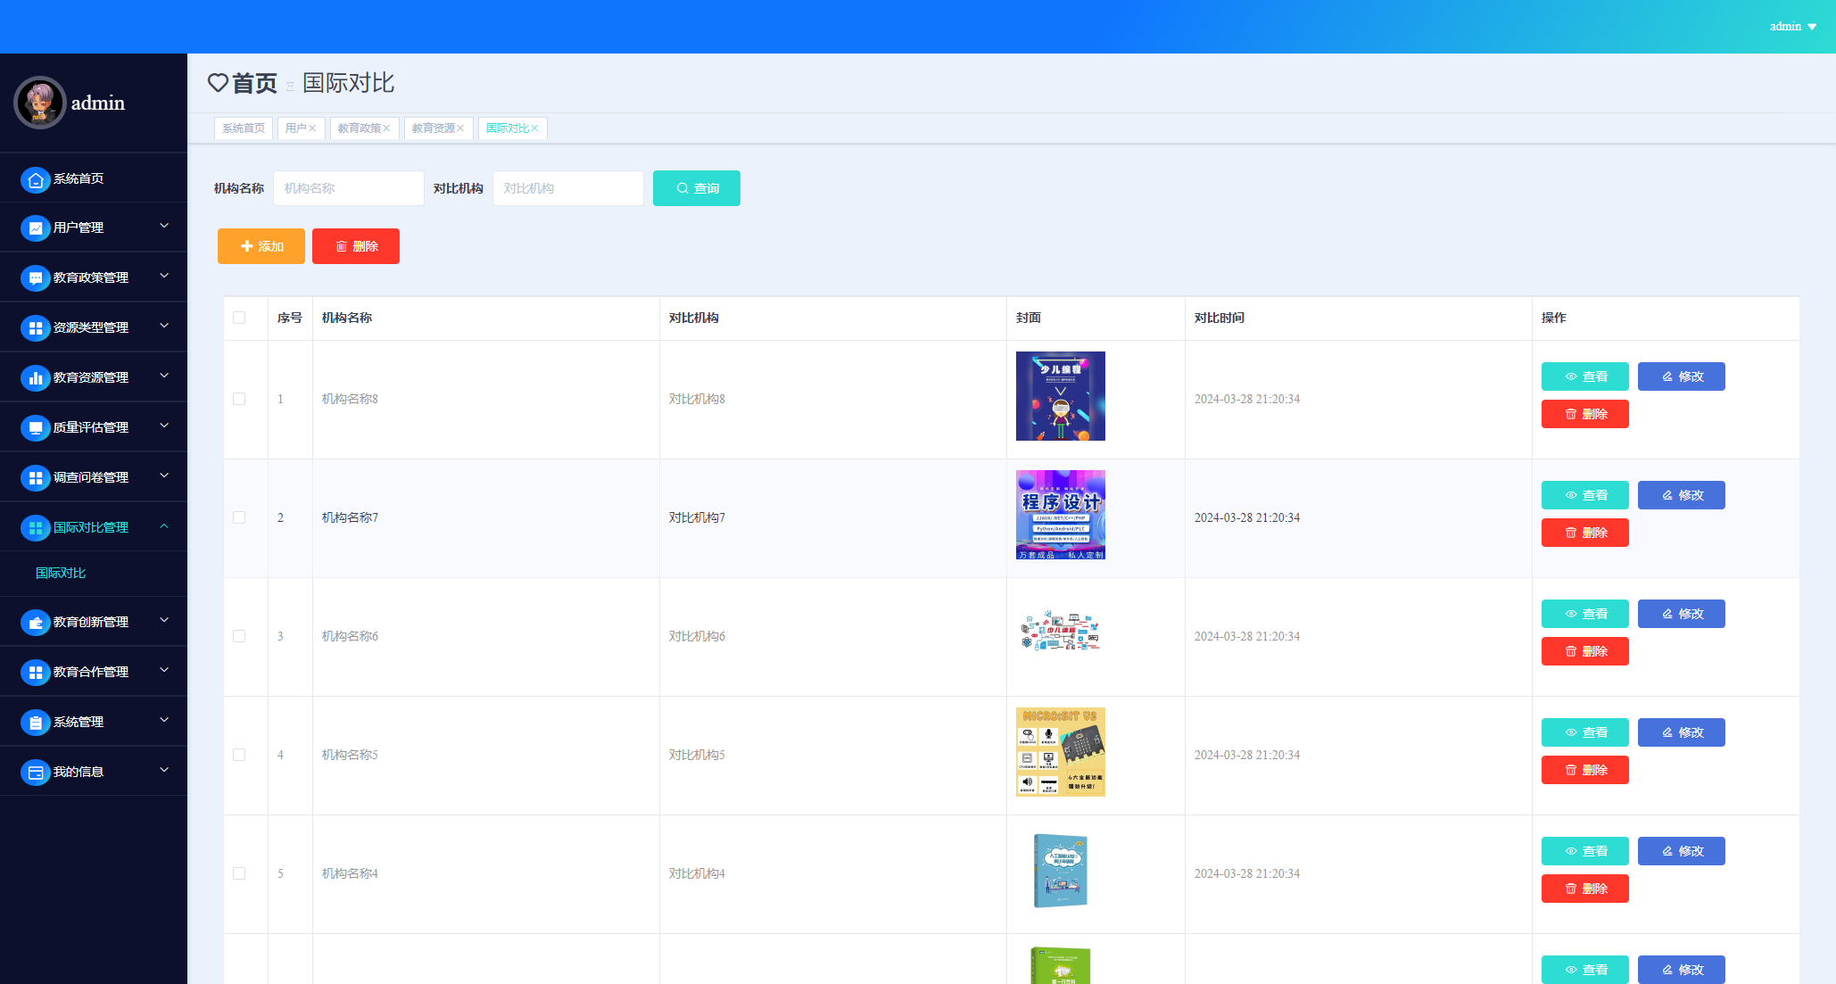
Task: Click the 教育创新管理 sidebar icon
Action: click(36, 624)
